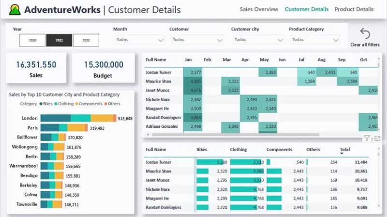Viewport: 387px width, 217px height.
Task: Select the 2022 year slicer button
Action: click(x=86, y=40)
